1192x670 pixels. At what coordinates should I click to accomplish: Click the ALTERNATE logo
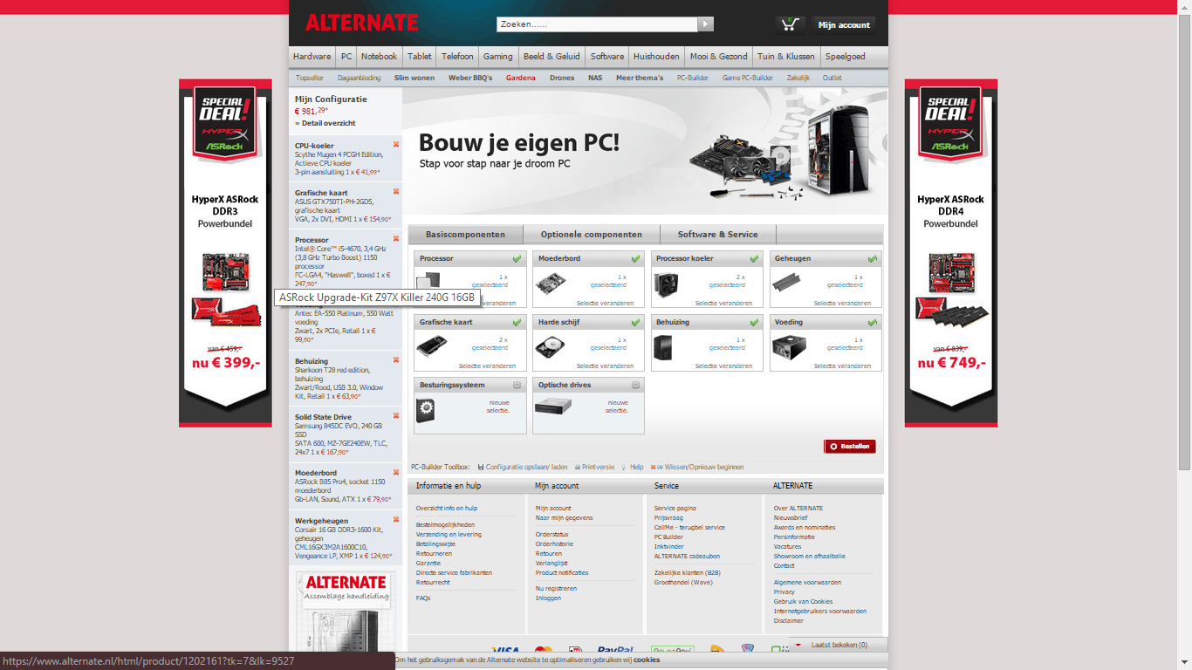coord(362,23)
